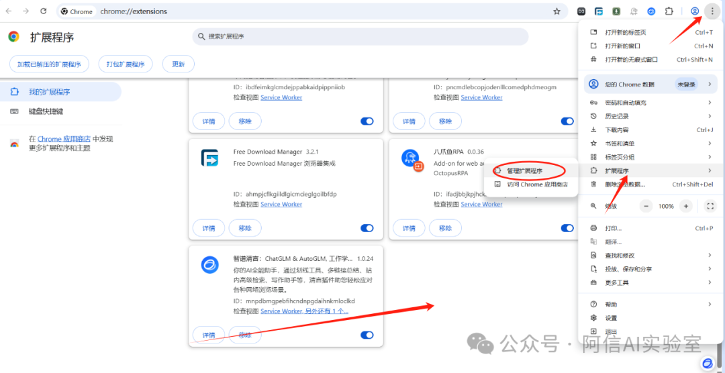
Task: Expand the 标签页分组 submenu arrow
Action: tap(710, 157)
